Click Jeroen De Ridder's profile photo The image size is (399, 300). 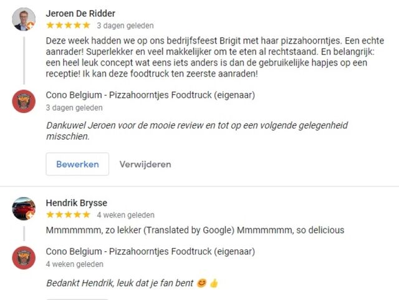click(24, 19)
